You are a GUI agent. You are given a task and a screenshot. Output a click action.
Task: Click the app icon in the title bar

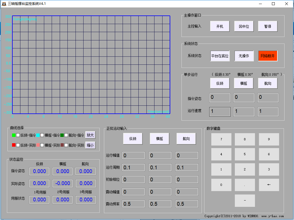4,4
